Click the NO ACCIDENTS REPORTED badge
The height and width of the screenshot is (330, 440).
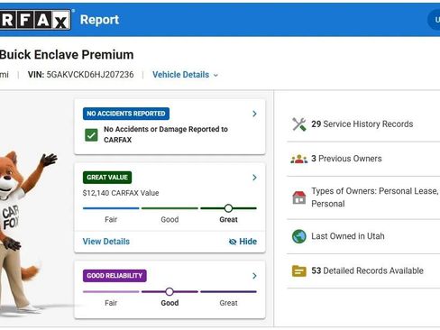click(x=126, y=114)
